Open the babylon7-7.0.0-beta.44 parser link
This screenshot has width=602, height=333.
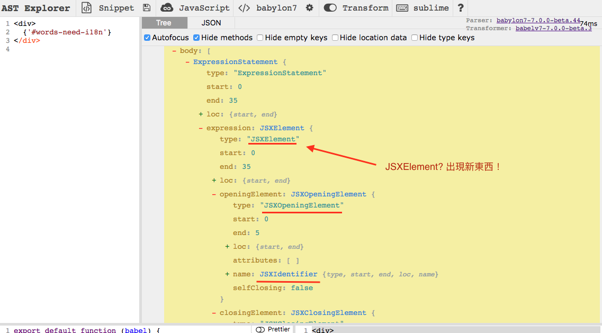(x=538, y=20)
